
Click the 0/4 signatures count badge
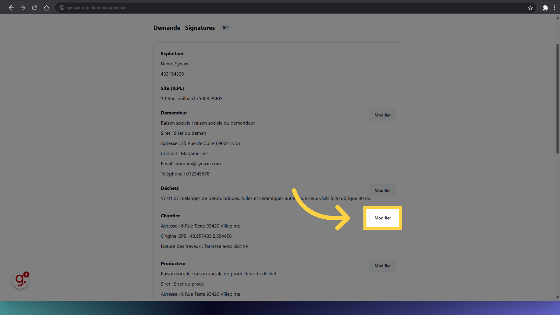pyautogui.click(x=225, y=28)
